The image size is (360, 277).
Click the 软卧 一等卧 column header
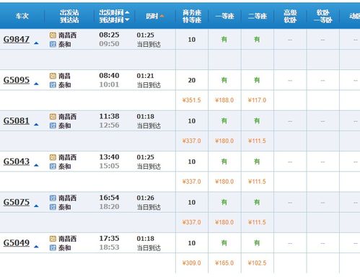click(322, 16)
